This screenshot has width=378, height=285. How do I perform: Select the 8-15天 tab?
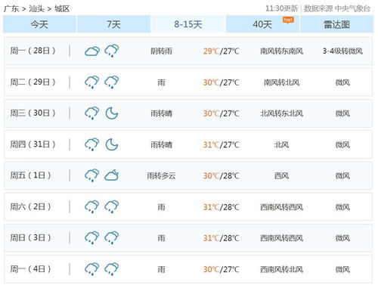[x=188, y=24]
